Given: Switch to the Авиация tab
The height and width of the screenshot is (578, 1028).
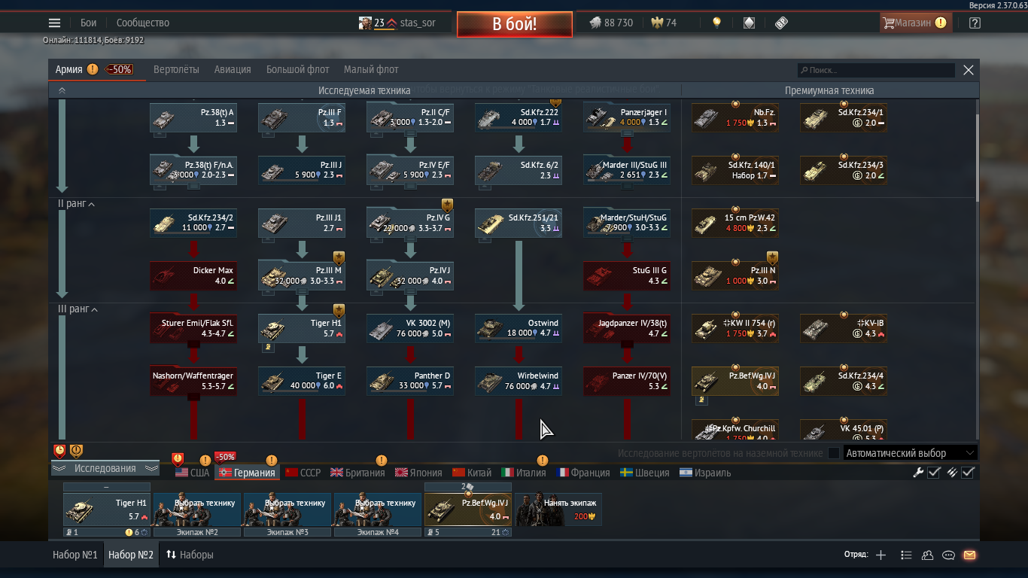Looking at the screenshot, I should 233,69.
